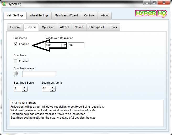Screen dimensions: 172x135
Task: Open the Attract sub-tab
Action: click(x=64, y=27)
